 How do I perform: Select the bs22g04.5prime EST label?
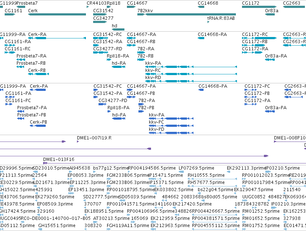coord(215,190)
